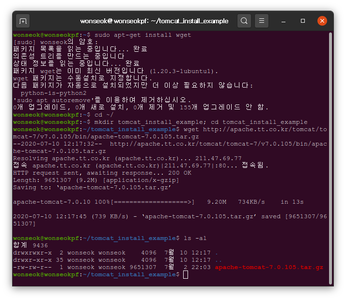Click the 'Saving to:' line
Viewport: 346px width, 300px height.
coord(92,187)
